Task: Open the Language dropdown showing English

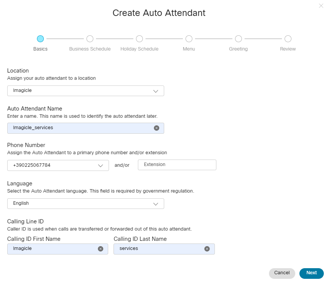Action: 86,204
